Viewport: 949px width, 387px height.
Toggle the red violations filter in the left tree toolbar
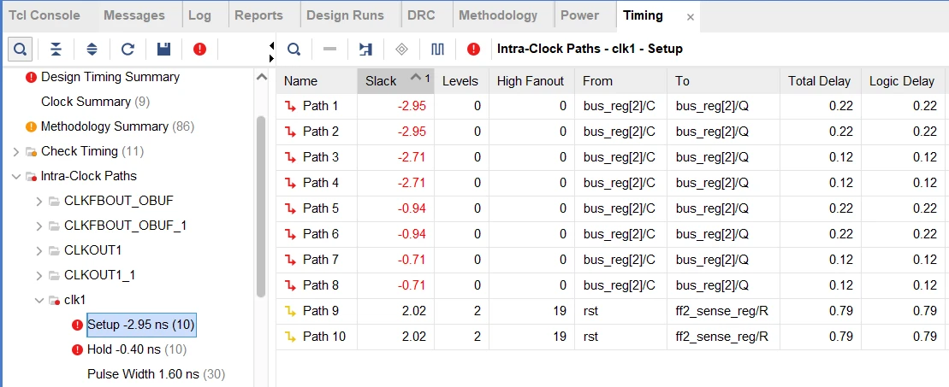click(x=199, y=49)
